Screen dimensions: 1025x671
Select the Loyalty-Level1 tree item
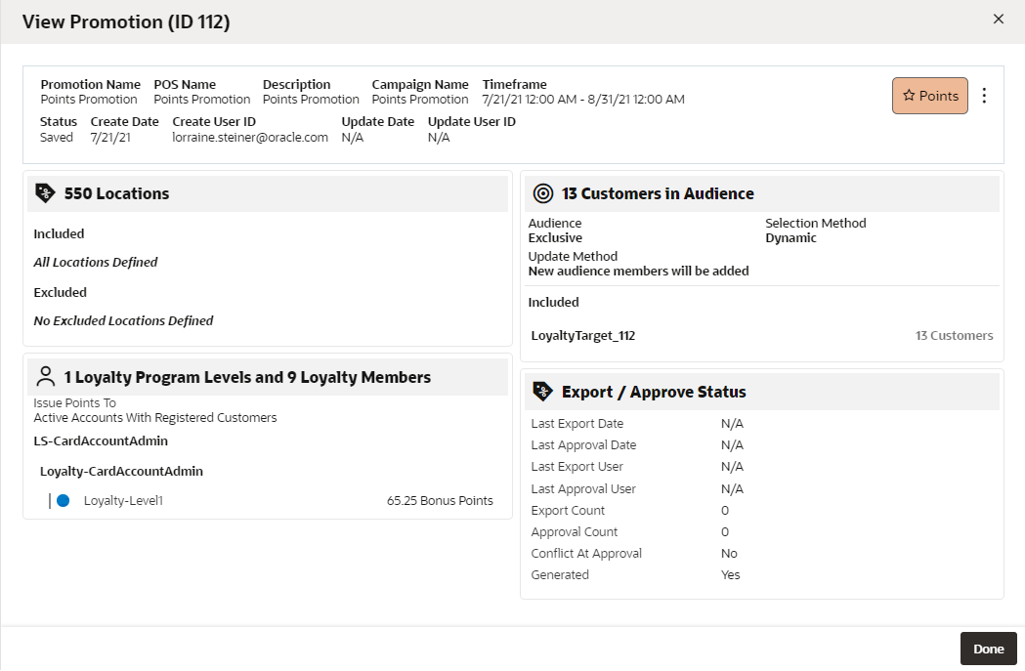point(123,500)
